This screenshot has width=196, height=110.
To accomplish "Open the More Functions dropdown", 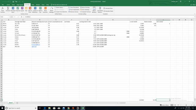I will tap(45, 10).
